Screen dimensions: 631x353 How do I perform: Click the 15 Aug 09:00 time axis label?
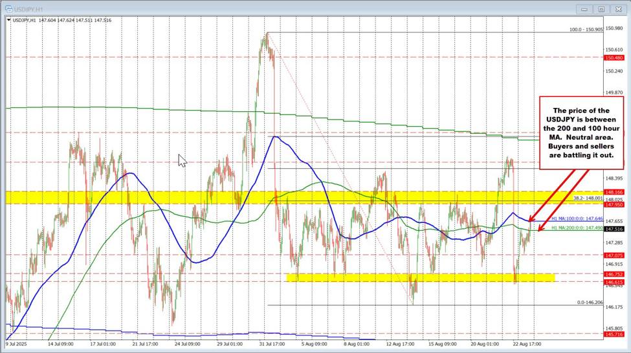[442, 344]
